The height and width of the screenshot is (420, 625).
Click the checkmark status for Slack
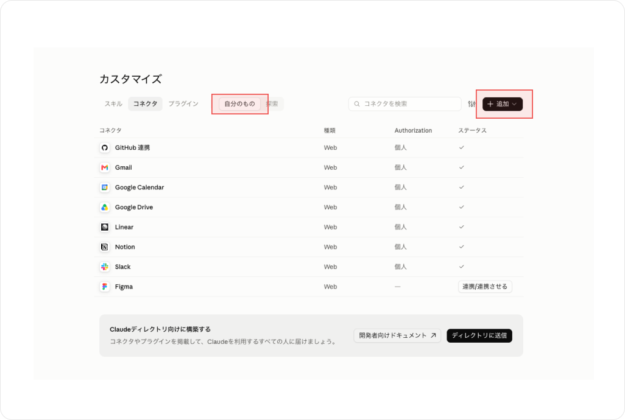462,267
